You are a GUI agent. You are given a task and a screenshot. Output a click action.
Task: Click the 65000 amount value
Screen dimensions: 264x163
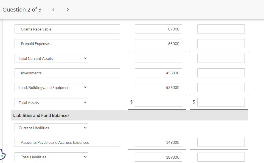coord(158,43)
